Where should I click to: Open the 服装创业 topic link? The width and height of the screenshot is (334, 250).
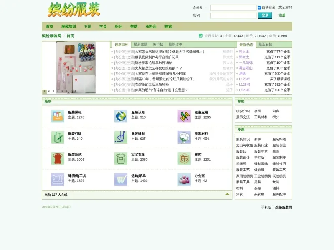[279, 145]
